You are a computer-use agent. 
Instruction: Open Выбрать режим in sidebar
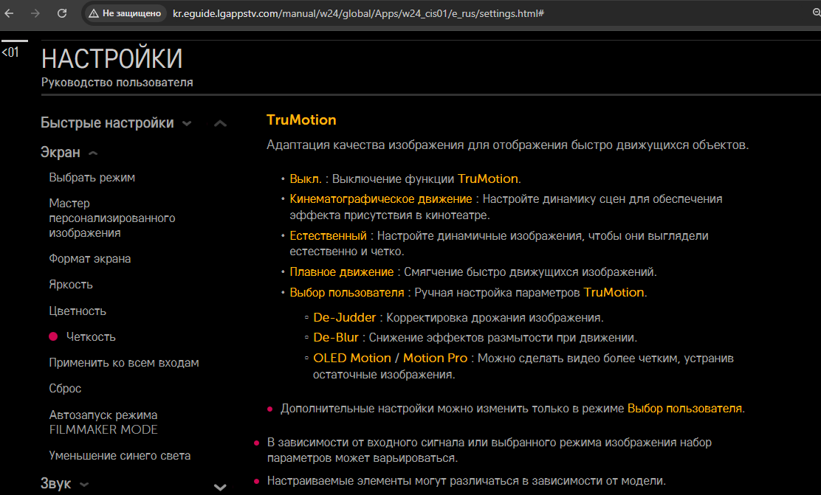click(92, 178)
